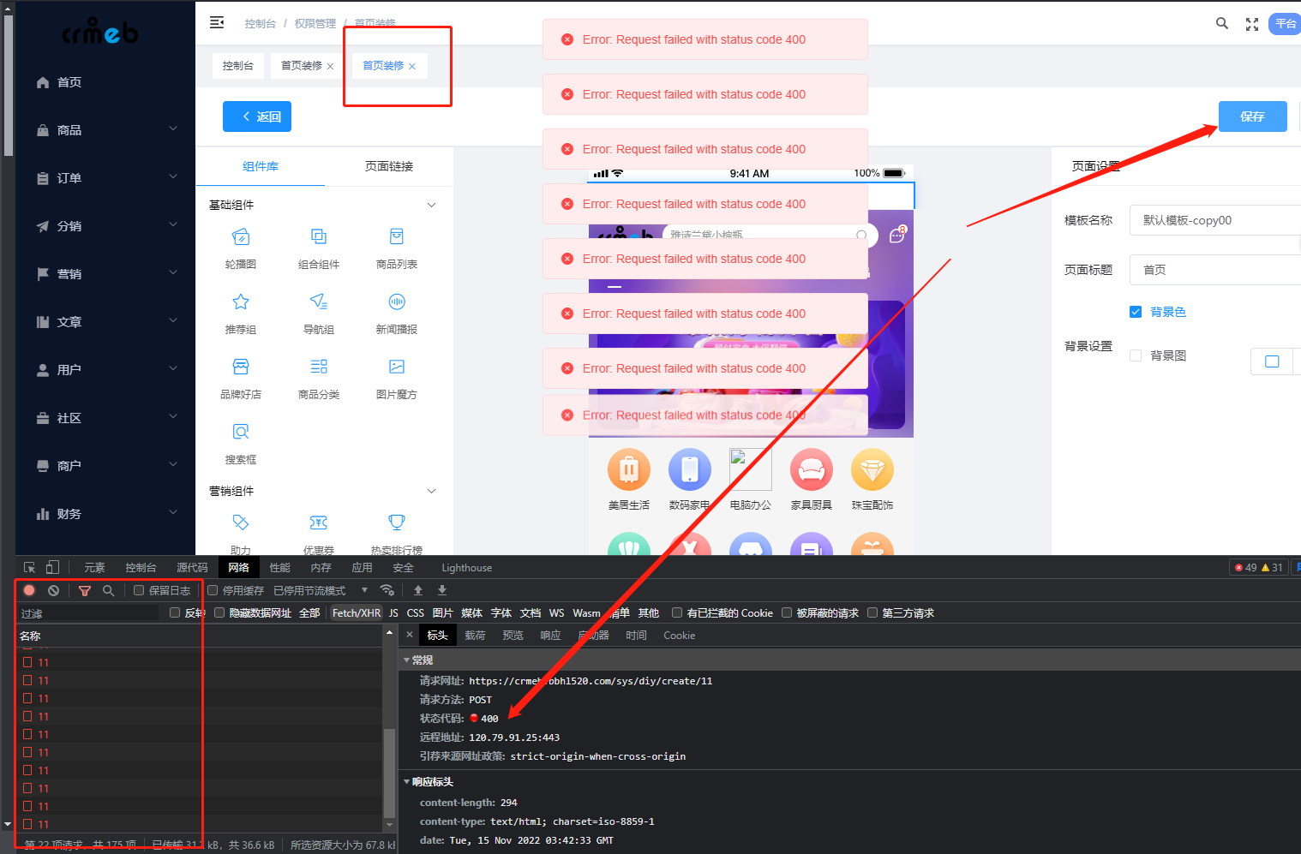Expand the 商品 sidebar menu chevron
The image size is (1301, 854).
click(x=173, y=129)
